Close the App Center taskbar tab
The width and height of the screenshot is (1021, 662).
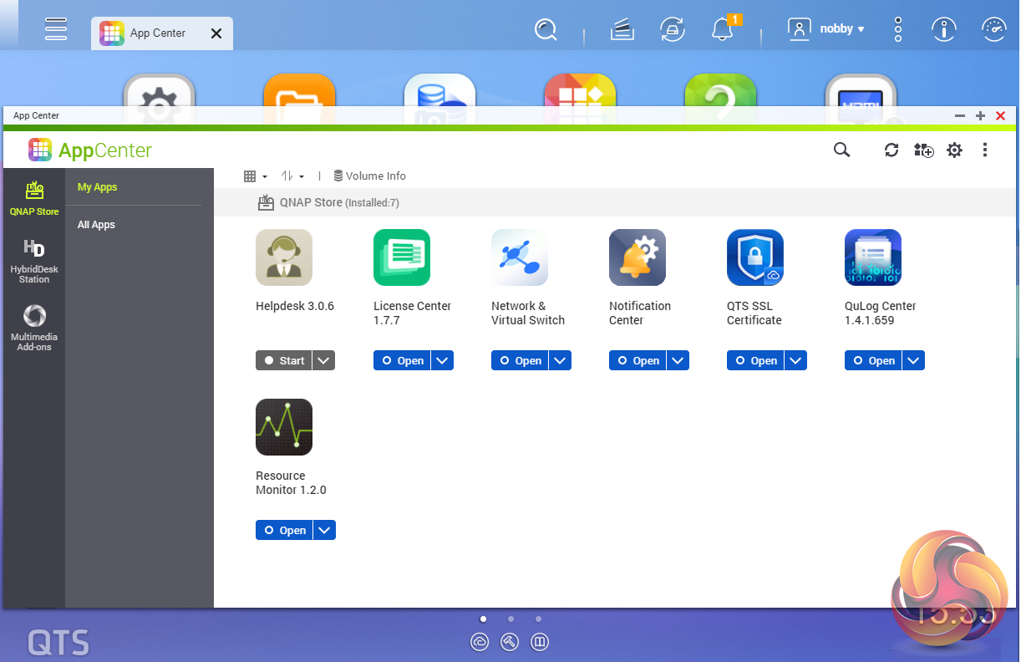click(216, 33)
